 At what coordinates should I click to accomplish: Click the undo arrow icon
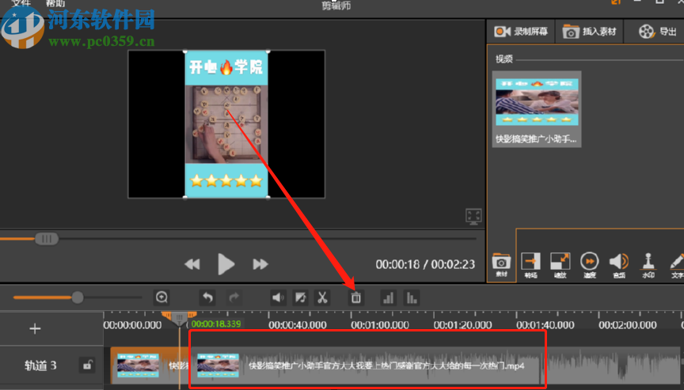207,297
